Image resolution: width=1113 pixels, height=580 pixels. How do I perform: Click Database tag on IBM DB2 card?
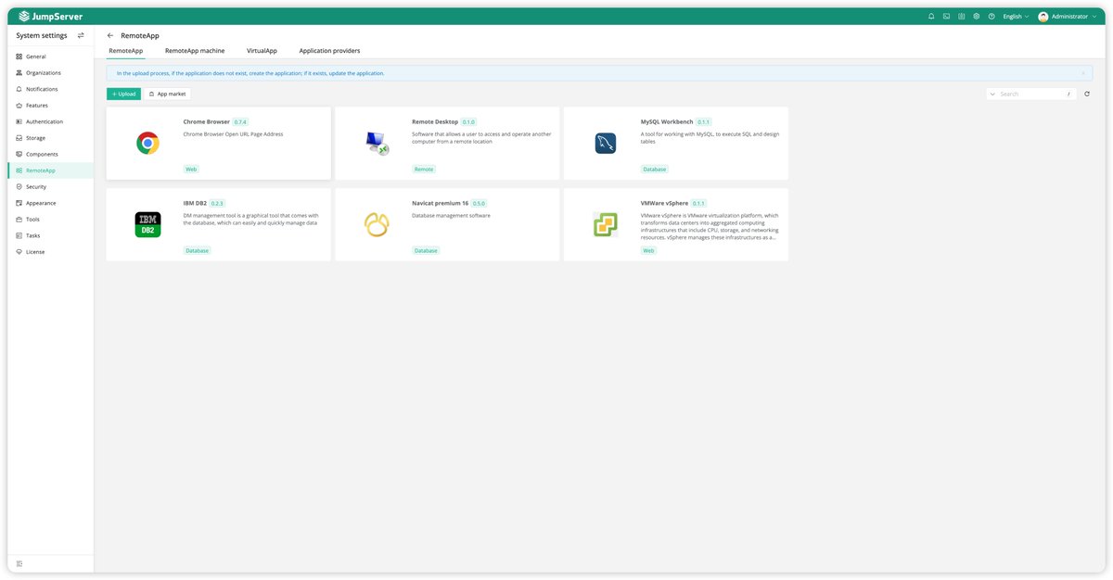(197, 250)
